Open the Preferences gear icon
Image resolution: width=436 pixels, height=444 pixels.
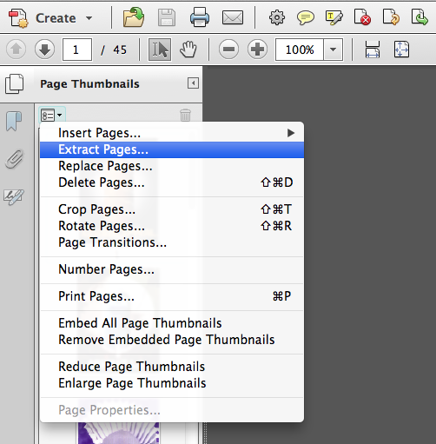(277, 17)
